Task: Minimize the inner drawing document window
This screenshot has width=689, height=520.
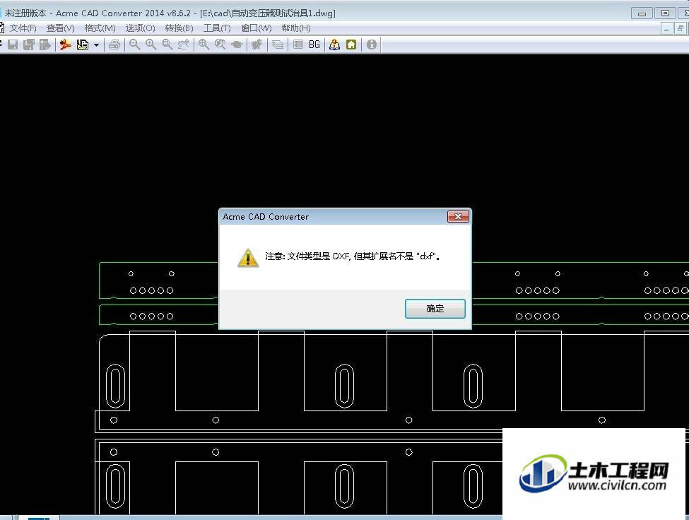Action: [x=666, y=28]
